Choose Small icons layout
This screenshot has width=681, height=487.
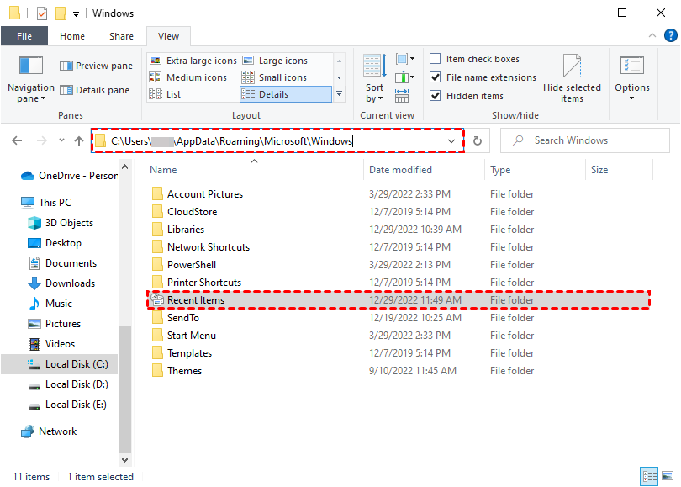pyautogui.click(x=274, y=77)
